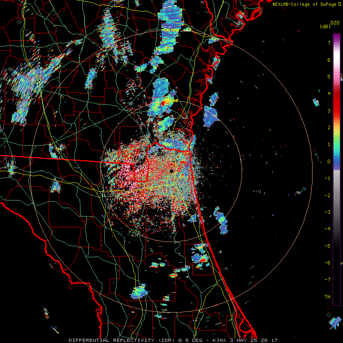Click the 6 dB scale value
Image resolution: width=343 pixels, height=343 pixels.
coord(329,60)
